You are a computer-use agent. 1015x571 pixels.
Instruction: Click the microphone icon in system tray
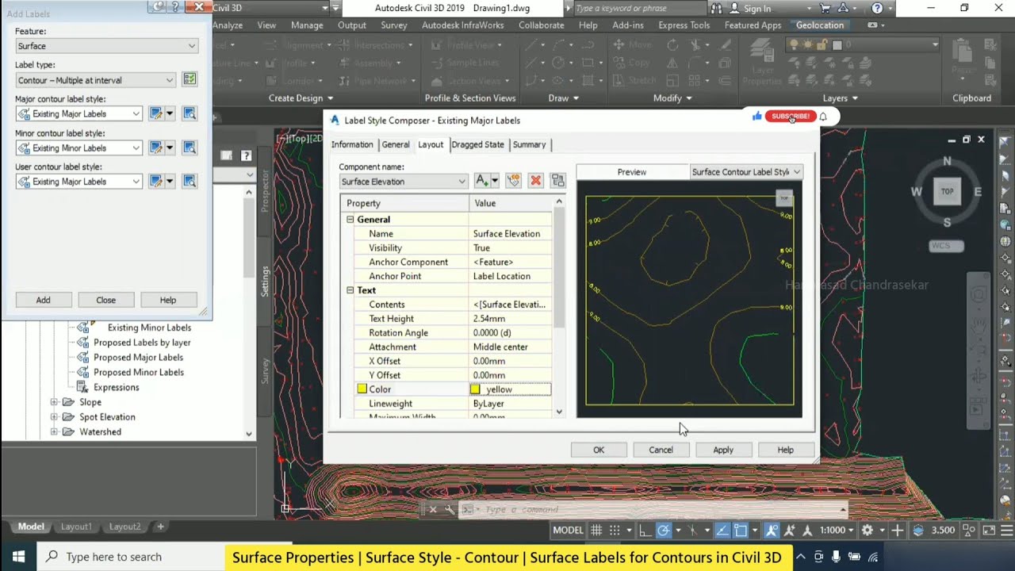837,557
